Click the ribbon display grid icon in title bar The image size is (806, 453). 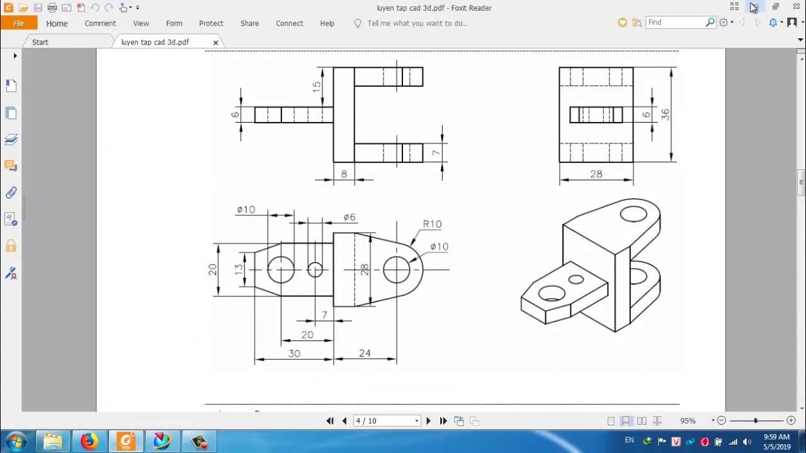point(734,7)
